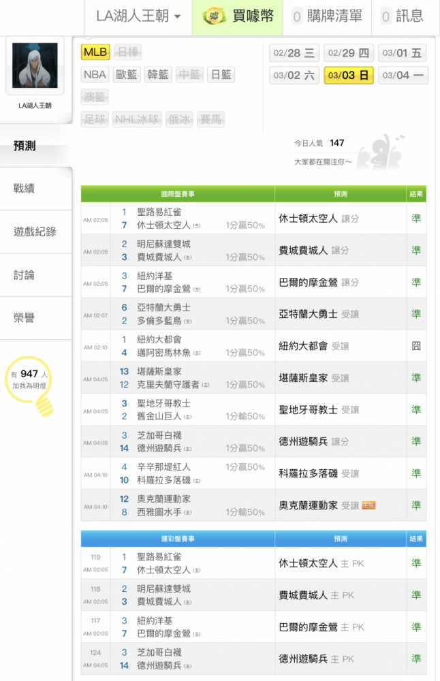
Task: Open the 預測 sidebar item
Action: click(35, 146)
